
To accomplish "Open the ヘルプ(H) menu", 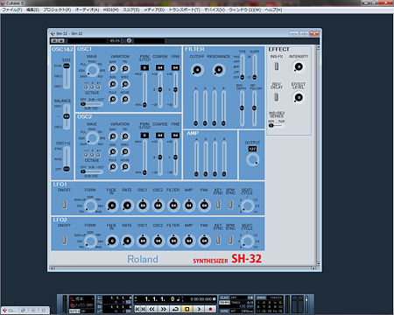I will coord(273,10).
